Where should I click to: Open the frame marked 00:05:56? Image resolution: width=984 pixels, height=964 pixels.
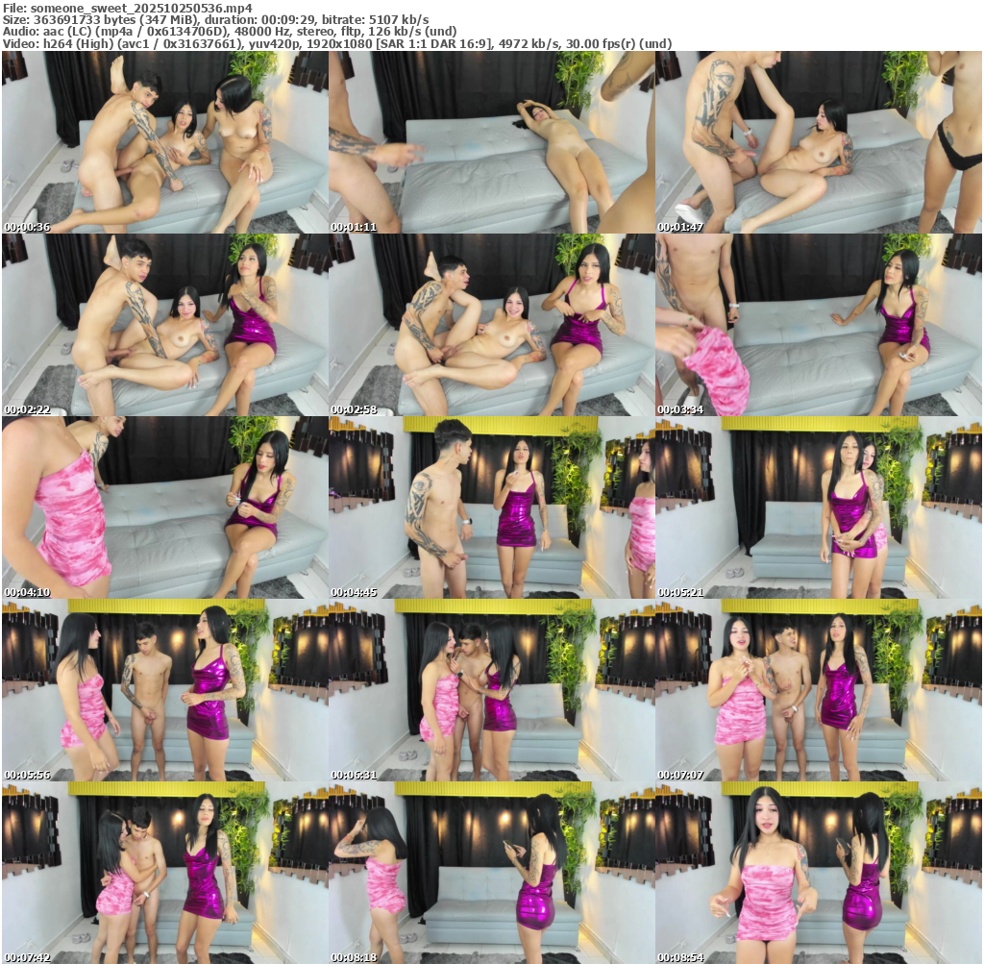click(164, 690)
